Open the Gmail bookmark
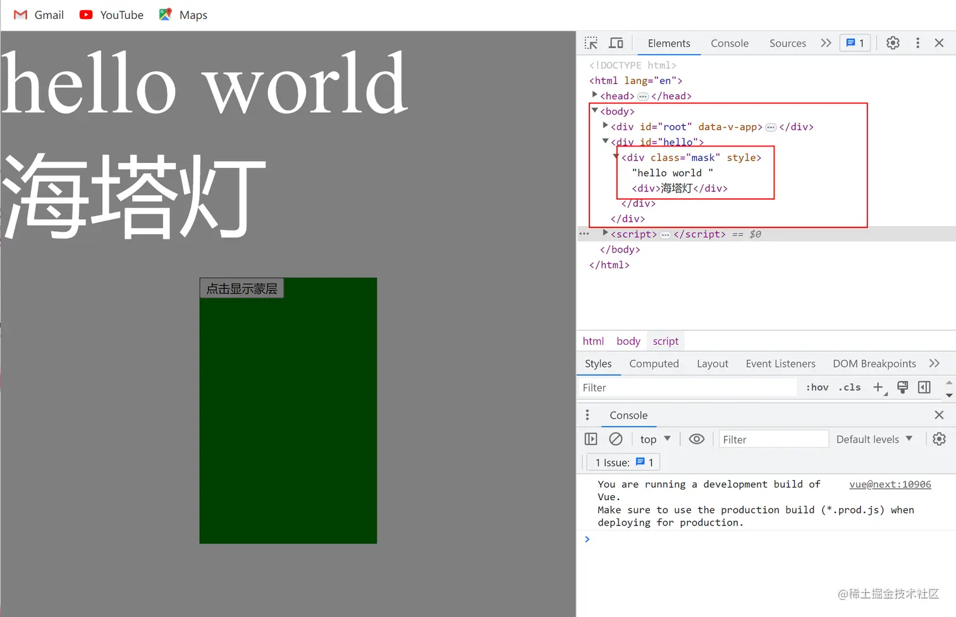The height and width of the screenshot is (617, 956). pyautogui.click(x=39, y=15)
